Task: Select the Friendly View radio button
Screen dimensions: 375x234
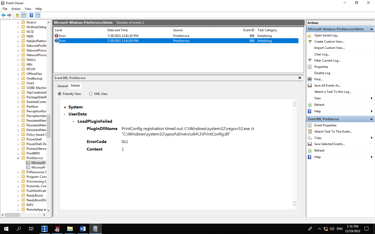Action: click(x=60, y=94)
